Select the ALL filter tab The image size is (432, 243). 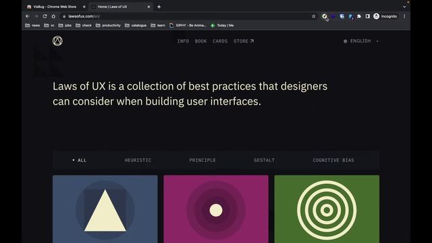click(x=80, y=160)
